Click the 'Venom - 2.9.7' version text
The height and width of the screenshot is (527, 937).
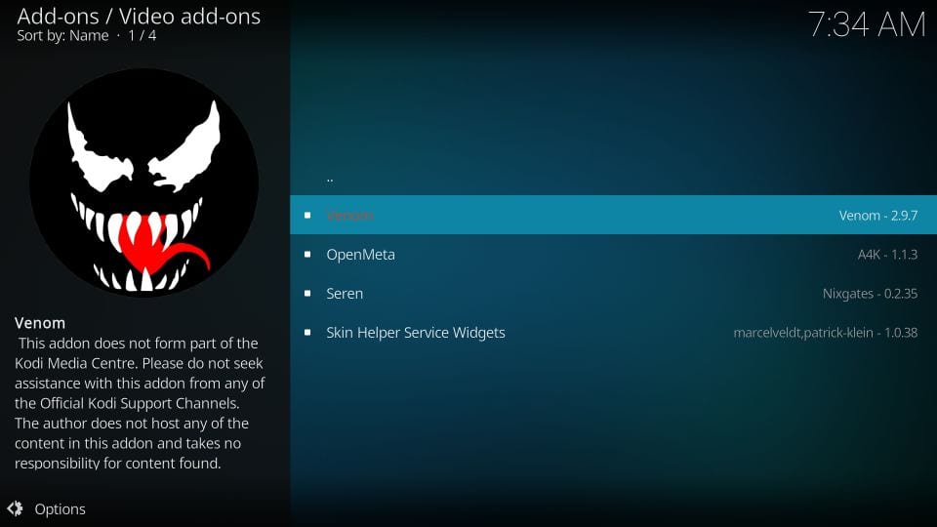877,215
